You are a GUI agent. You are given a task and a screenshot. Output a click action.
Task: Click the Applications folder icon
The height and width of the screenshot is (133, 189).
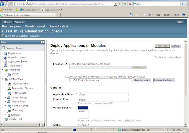tap(6, 65)
